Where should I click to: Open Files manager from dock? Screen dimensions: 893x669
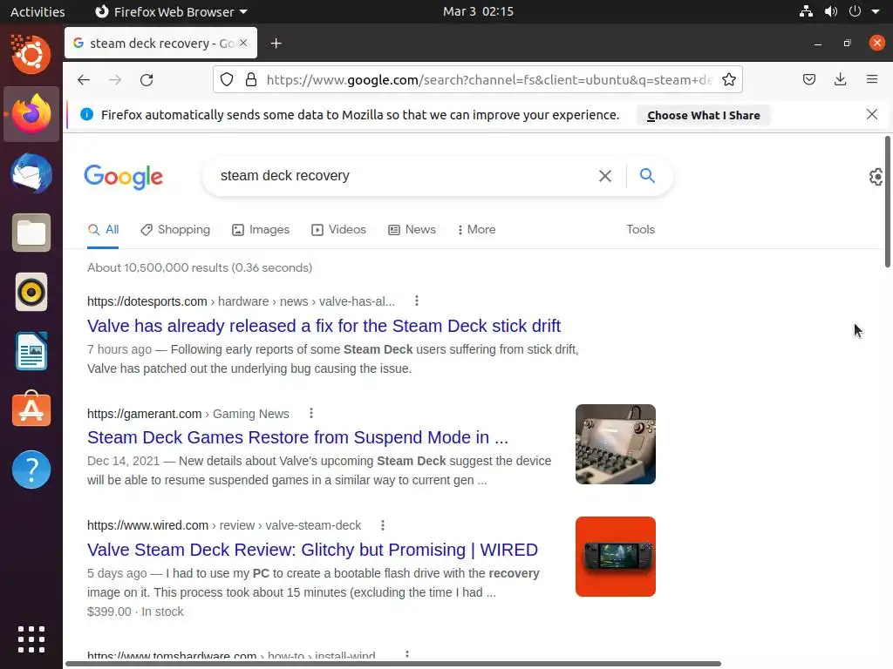[31, 233]
